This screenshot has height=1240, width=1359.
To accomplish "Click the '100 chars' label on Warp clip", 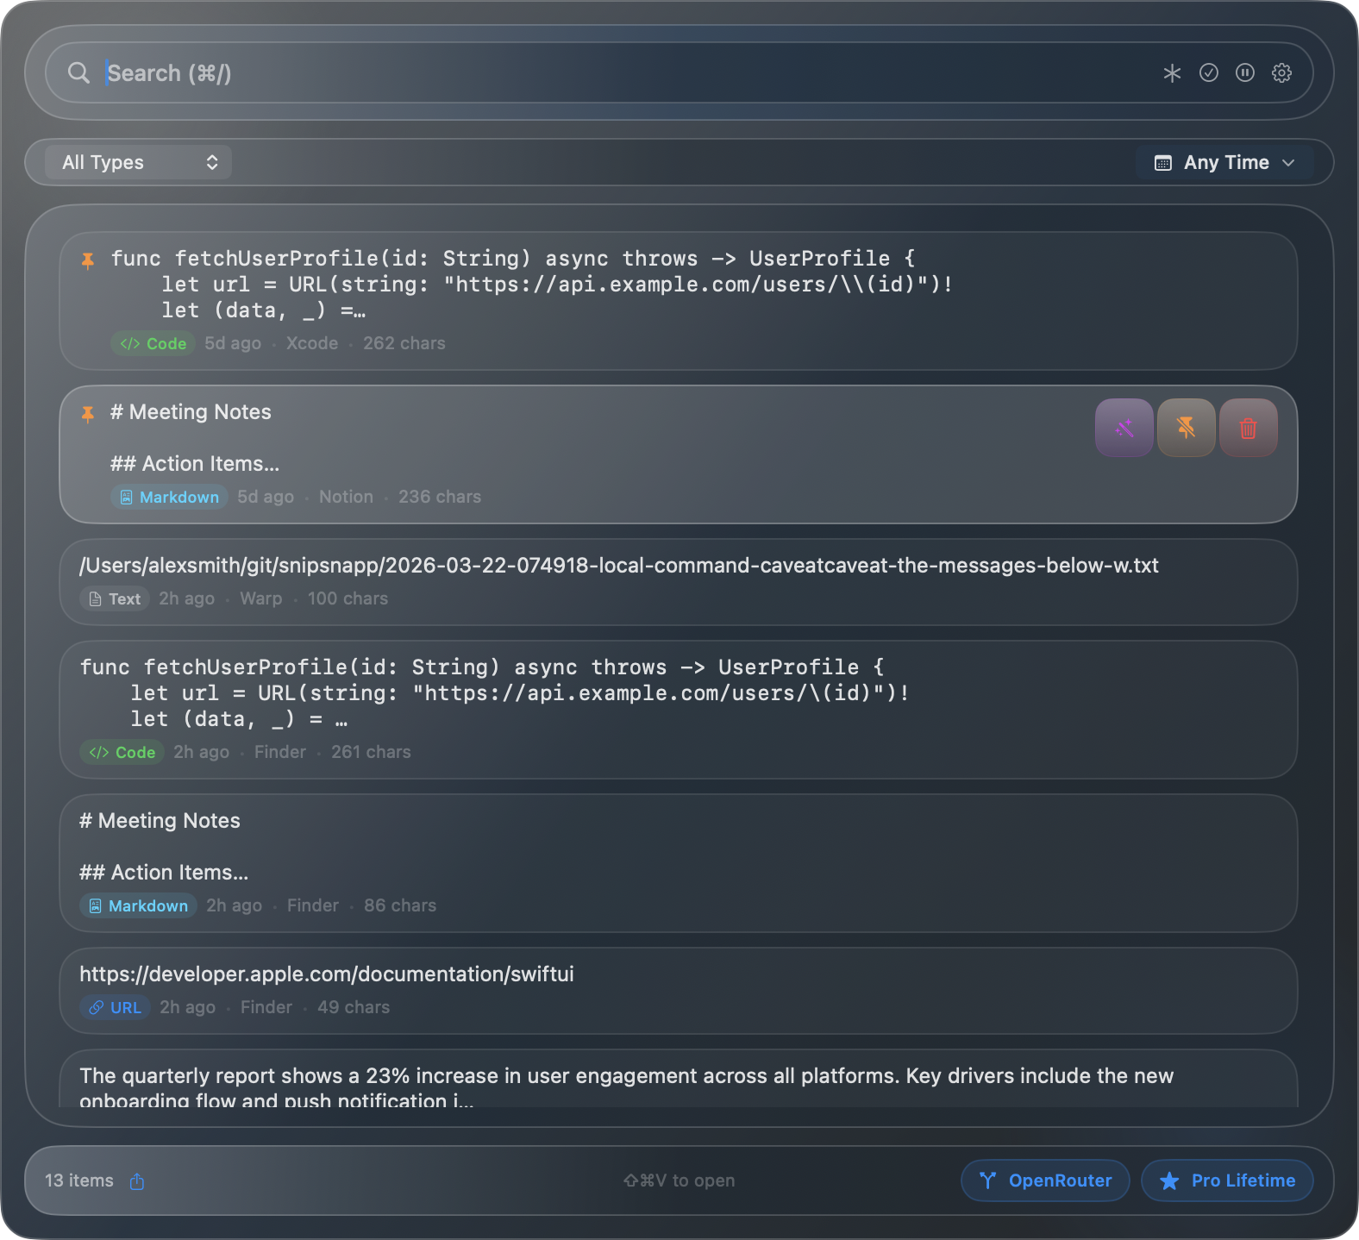I will (x=348, y=598).
